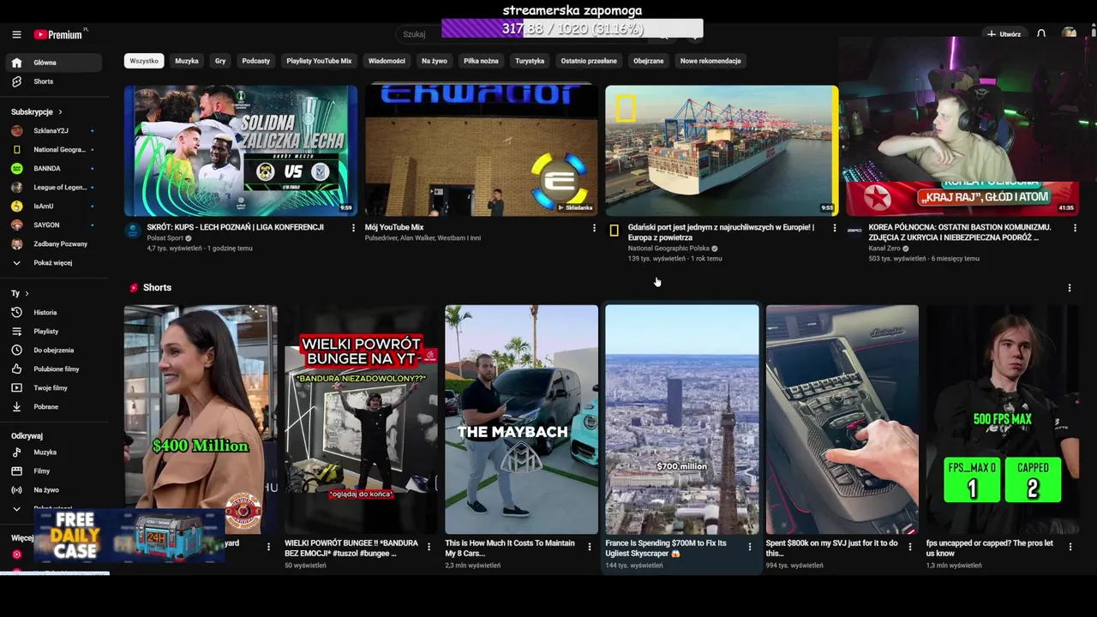Open the account avatar menu
This screenshot has height=617, width=1097.
(x=1069, y=34)
